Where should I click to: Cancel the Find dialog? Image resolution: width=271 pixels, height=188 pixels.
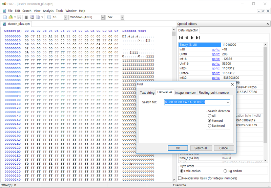pos(224,148)
